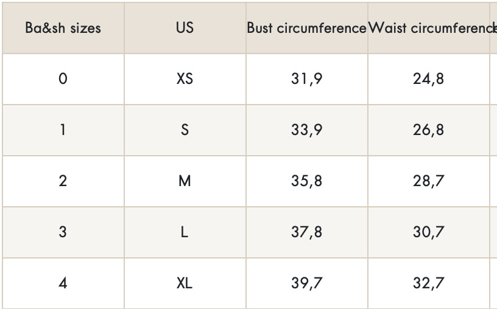Click the M size cell
The width and height of the screenshot is (497, 309).
[185, 181]
